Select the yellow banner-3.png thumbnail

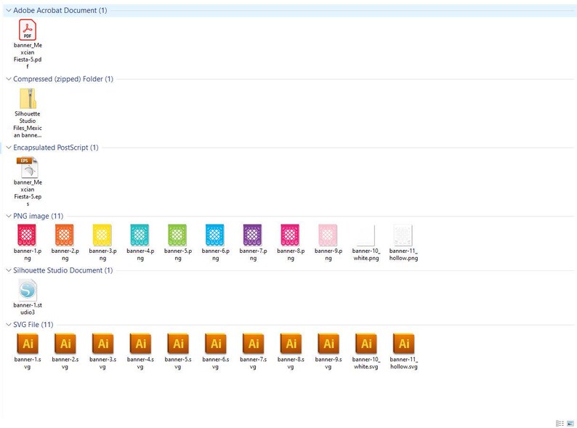click(x=102, y=235)
